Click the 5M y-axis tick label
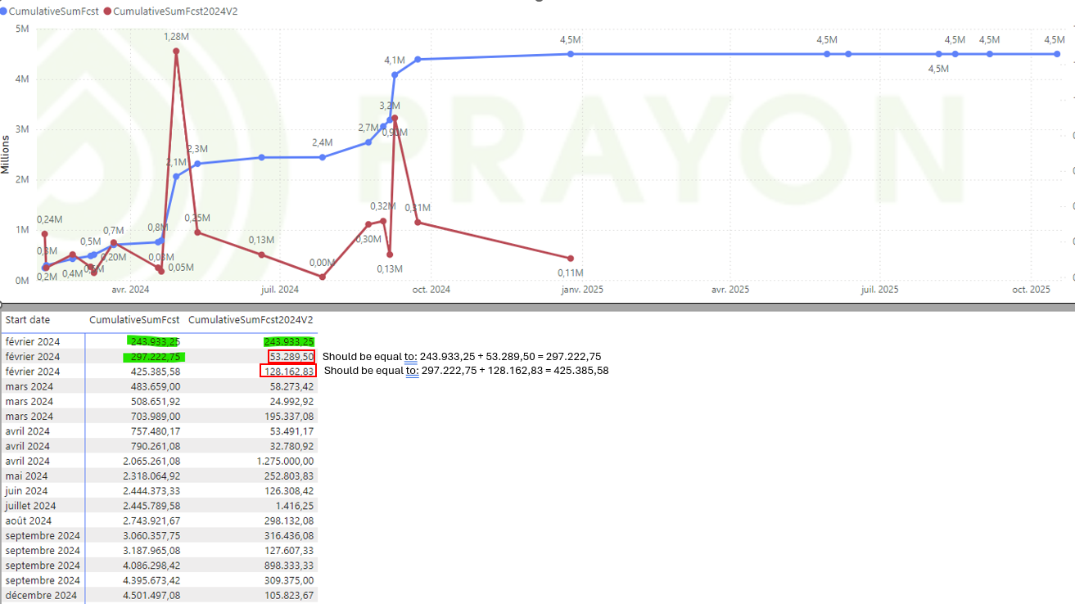 coord(23,29)
